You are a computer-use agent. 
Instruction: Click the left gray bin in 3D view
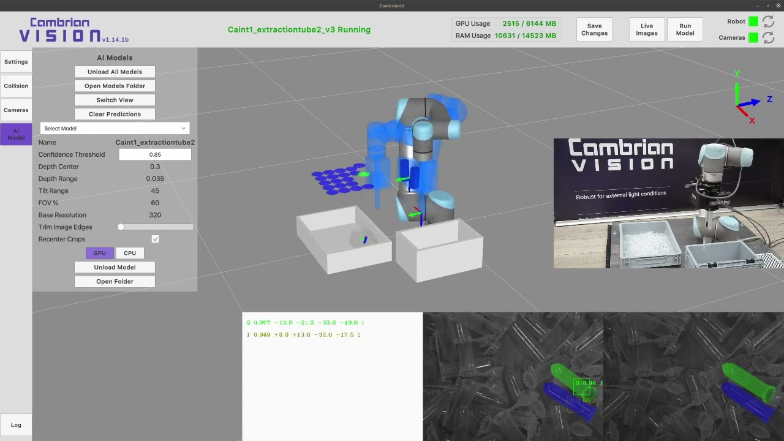tap(343, 240)
